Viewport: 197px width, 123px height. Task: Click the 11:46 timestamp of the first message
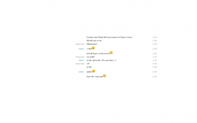[x=155, y=37]
